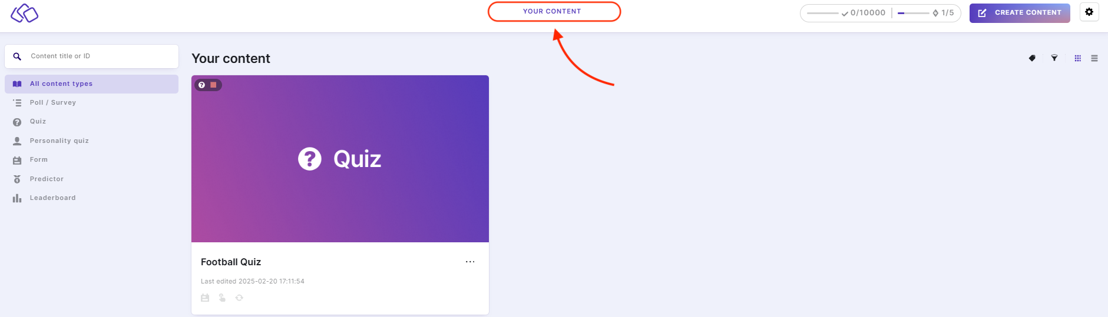The width and height of the screenshot is (1108, 317).
Task: Open settings via the gear icon
Action: 1089,12
